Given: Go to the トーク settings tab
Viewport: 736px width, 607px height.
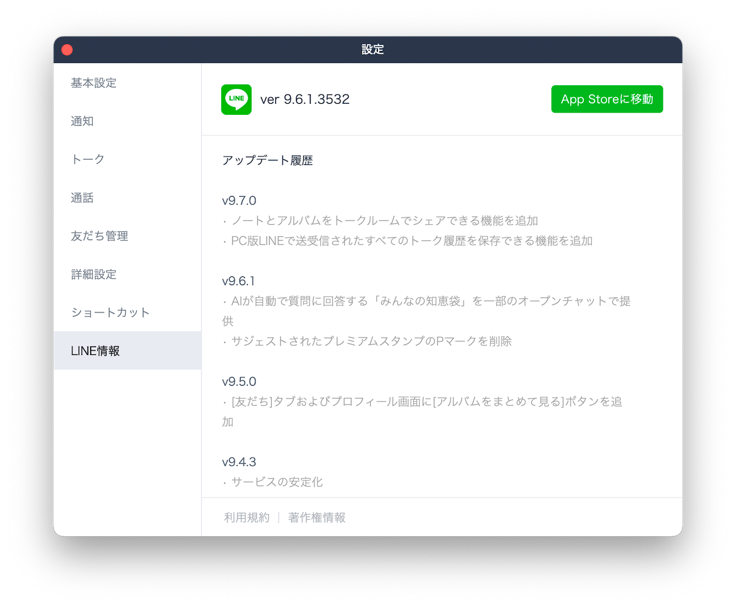Looking at the screenshot, I should [127, 159].
